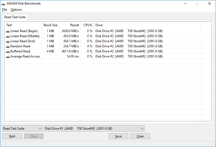
Task: Click the CPU% column header
Action: pos(87,25)
